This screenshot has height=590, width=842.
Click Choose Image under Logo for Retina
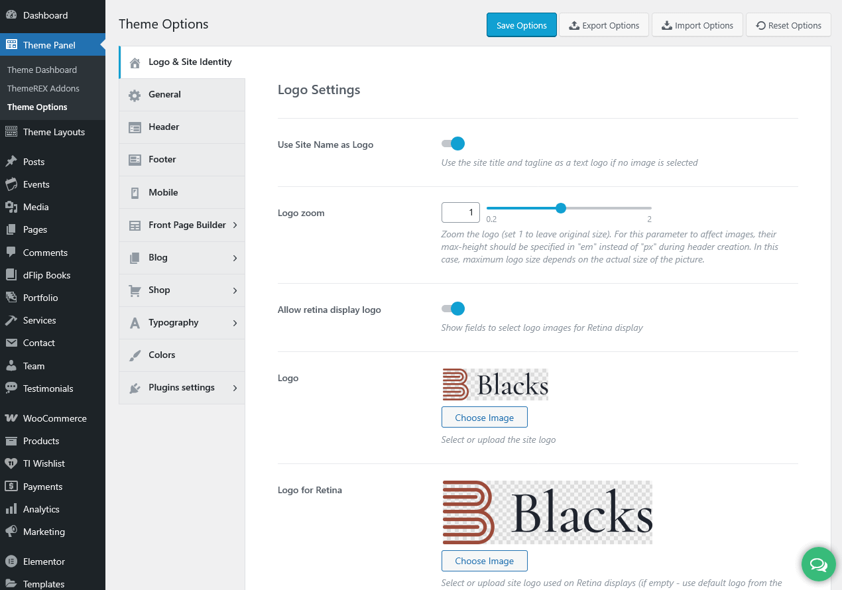point(485,561)
